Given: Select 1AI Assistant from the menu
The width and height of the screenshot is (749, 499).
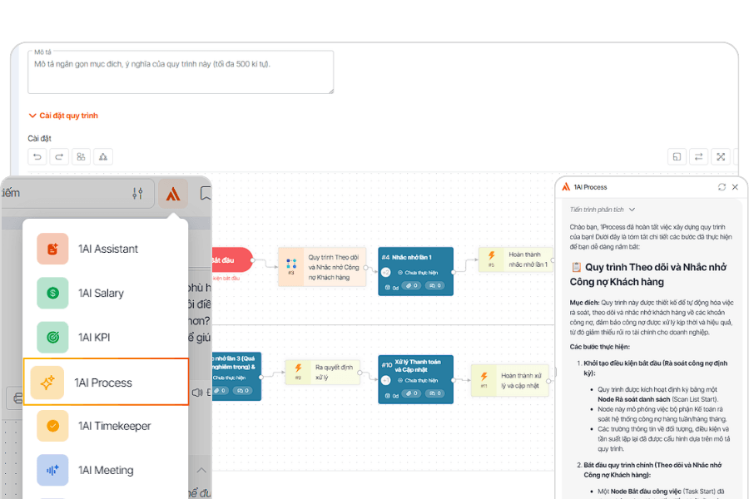Looking at the screenshot, I should coord(107,249).
